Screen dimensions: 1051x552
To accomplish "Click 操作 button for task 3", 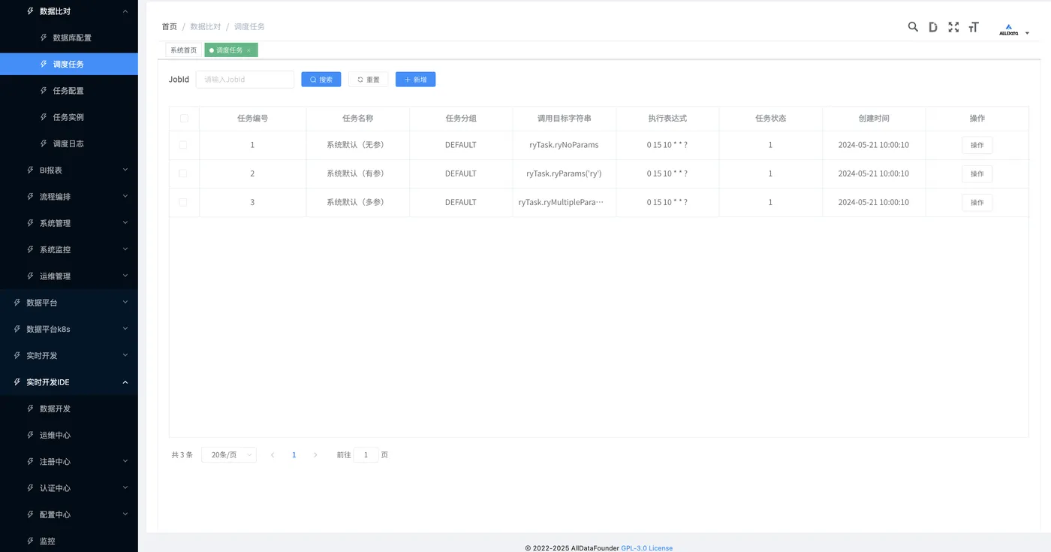I will [977, 202].
